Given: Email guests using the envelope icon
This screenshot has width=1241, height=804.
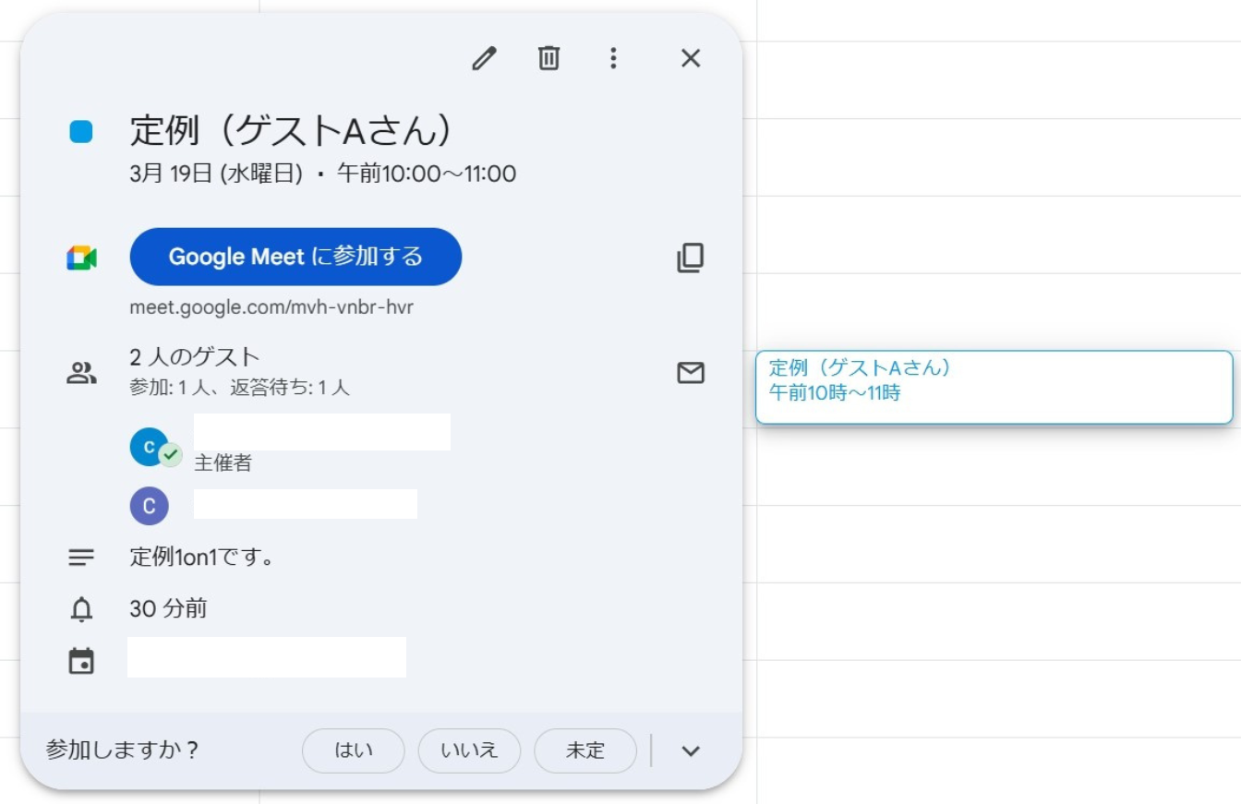Looking at the screenshot, I should (x=691, y=373).
